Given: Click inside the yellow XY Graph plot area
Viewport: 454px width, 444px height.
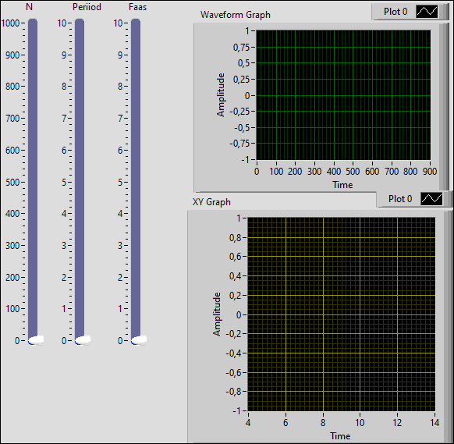Looking at the screenshot, I should [342, 314].
